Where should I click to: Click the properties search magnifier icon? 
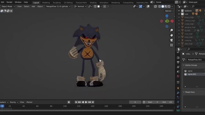coord(189,49)
